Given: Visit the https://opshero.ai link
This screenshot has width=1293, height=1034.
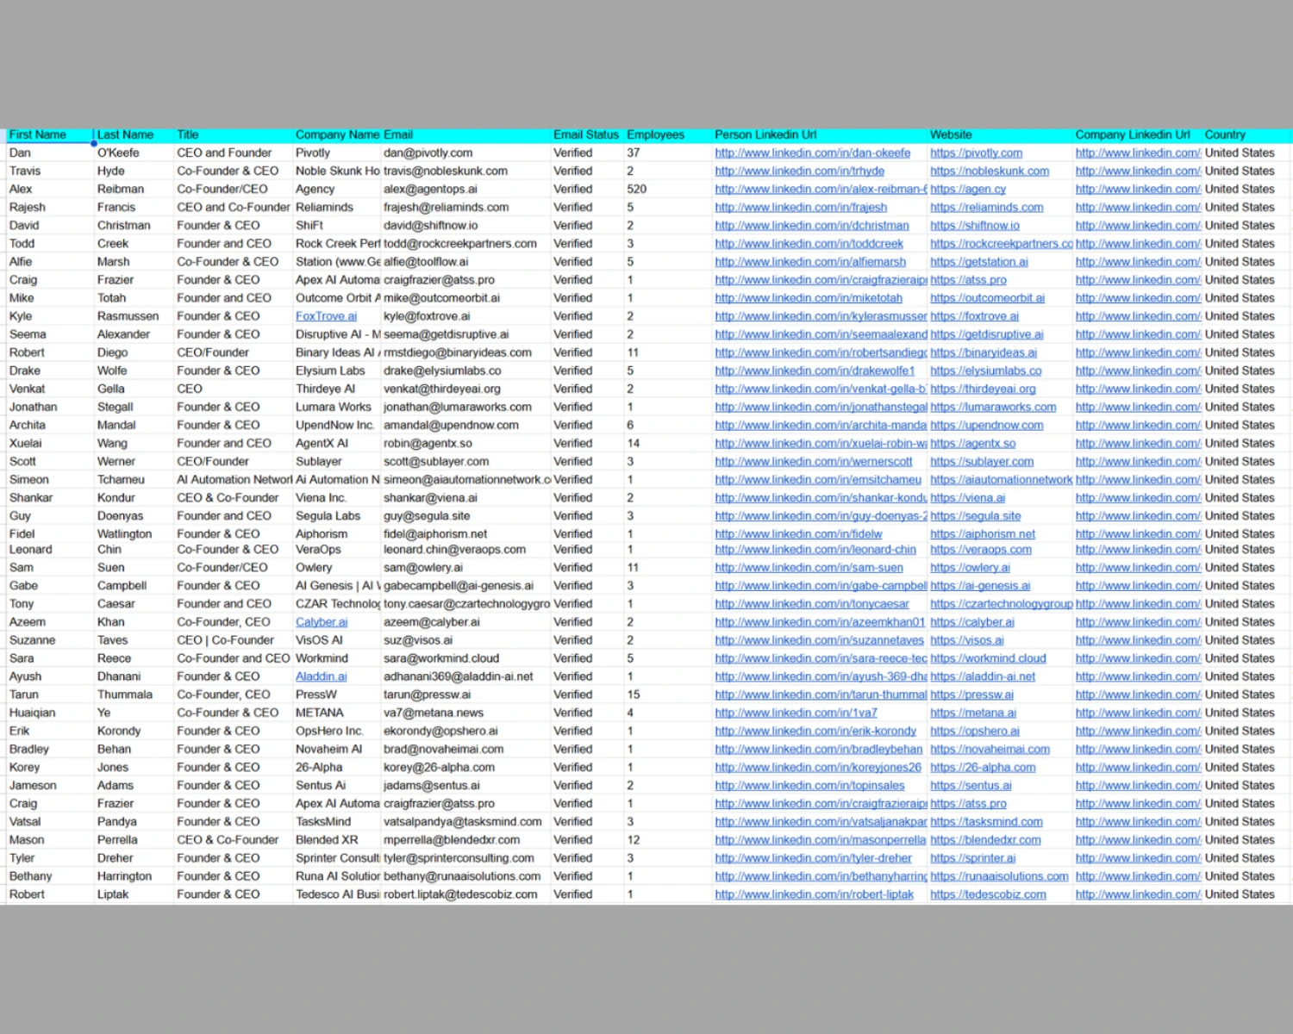Looking at the screenshot, I should [x=975, y=732].
